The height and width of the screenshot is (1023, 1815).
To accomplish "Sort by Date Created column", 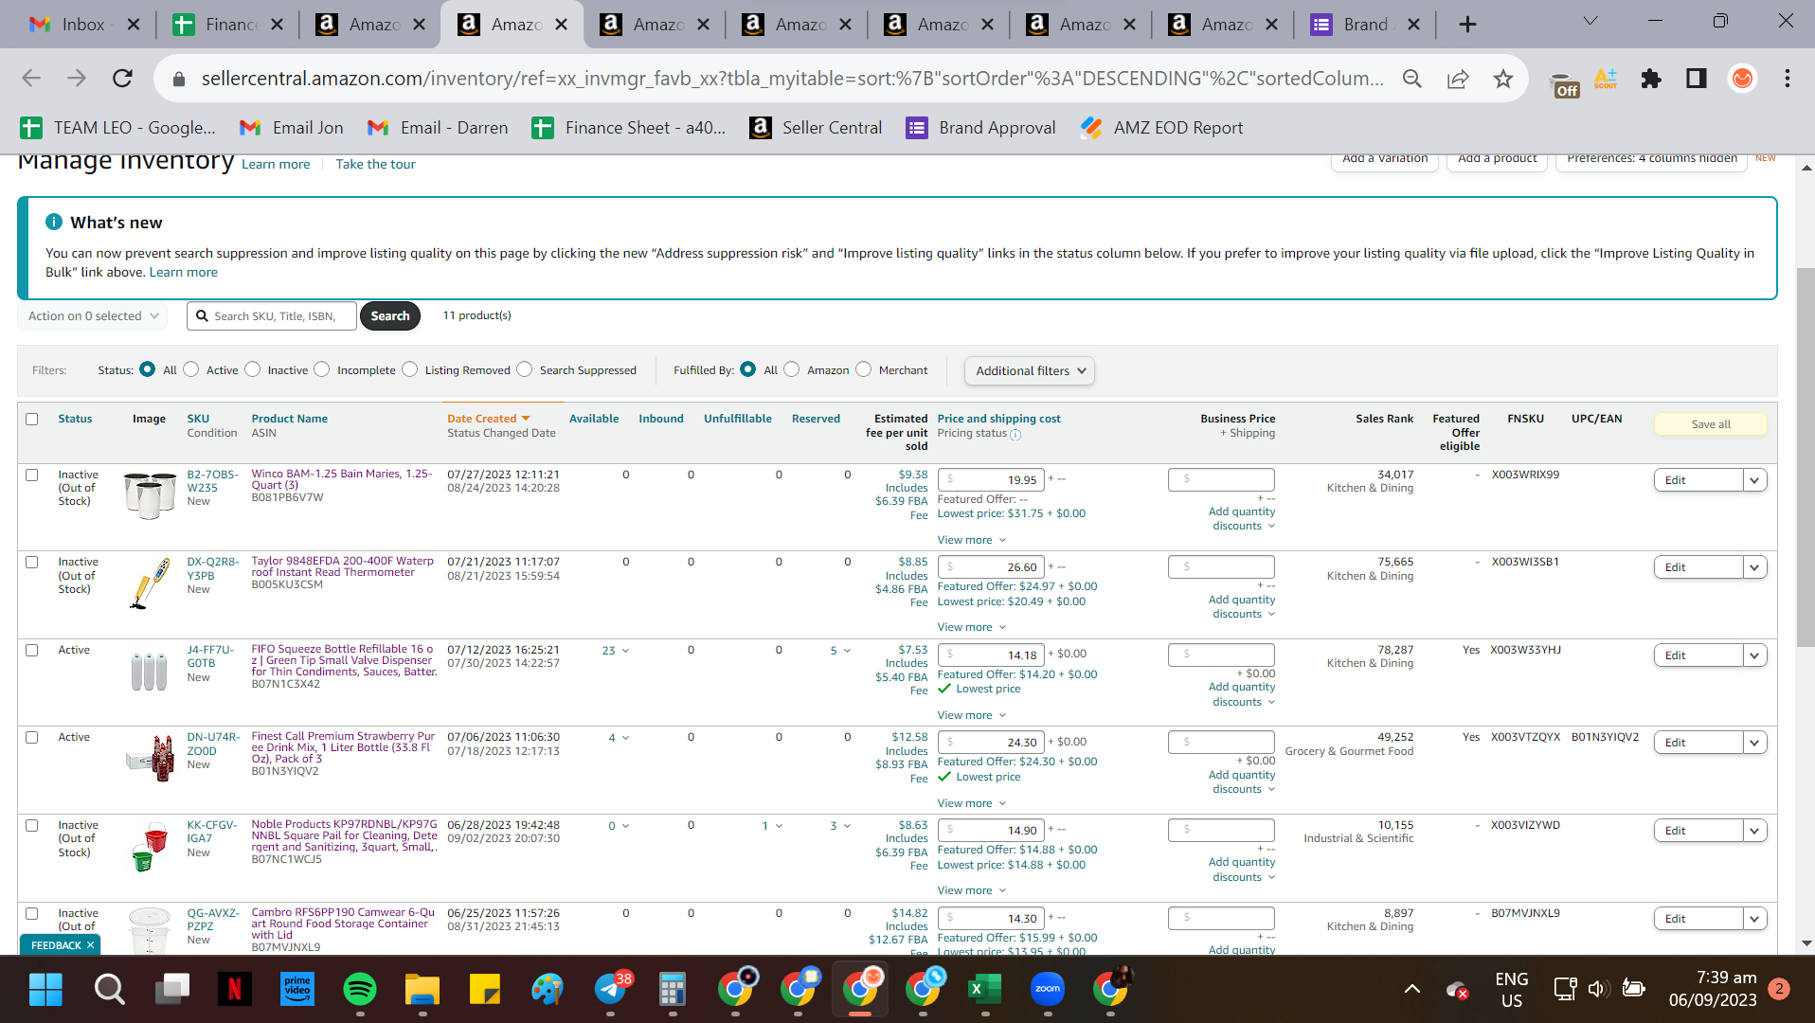I will (x=488, y=419).
